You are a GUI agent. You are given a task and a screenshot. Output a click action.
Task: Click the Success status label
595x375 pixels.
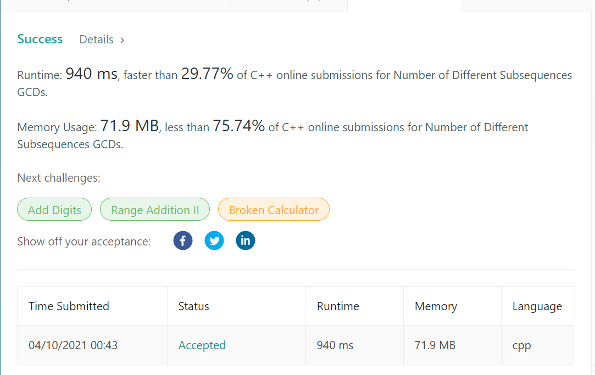click(x=40, y=39)
